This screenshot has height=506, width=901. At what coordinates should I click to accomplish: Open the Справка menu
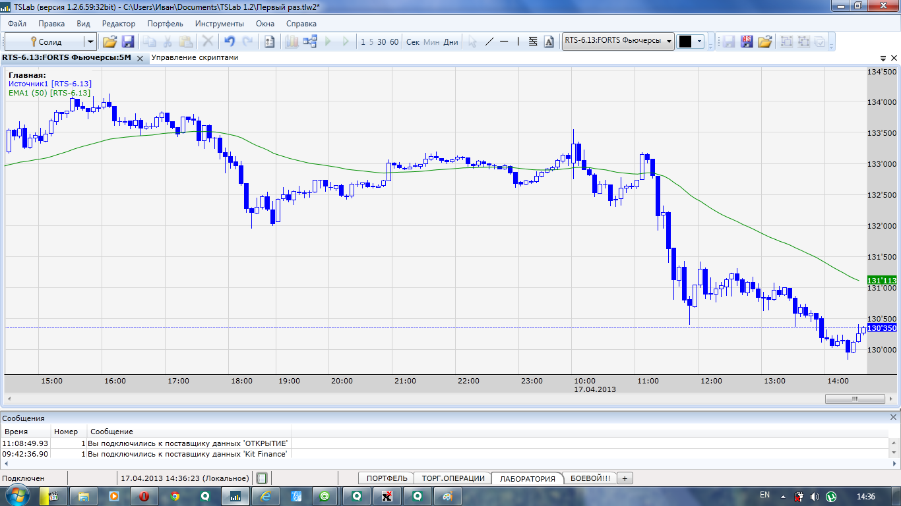tap(301, 24)
